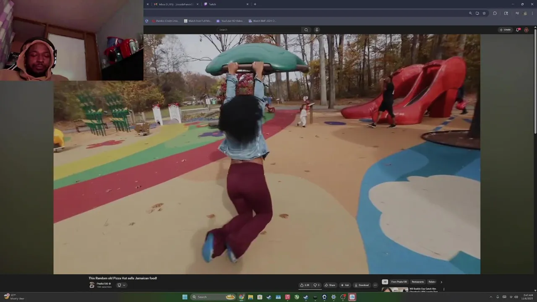Open Watch Free Full Mo... bookmark
The height and width of the screenshot is (302, 537).
198,21
